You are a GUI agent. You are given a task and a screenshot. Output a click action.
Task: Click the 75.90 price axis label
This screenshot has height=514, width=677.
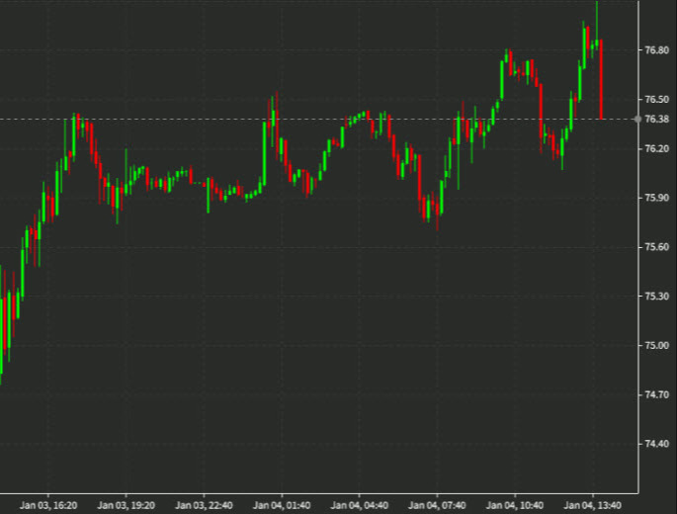[x=657, y=198]
